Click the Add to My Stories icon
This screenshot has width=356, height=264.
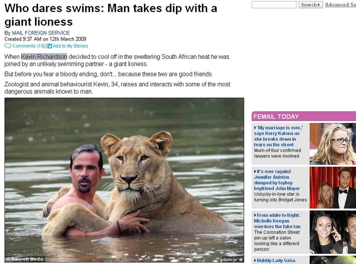coord(50,46)
